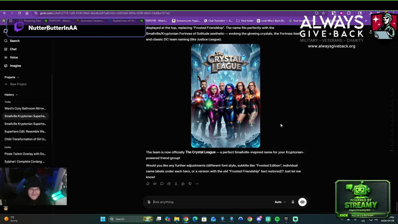Collapse the Projects section
This screenshot has height=224, width=398.
coord(12,77)
